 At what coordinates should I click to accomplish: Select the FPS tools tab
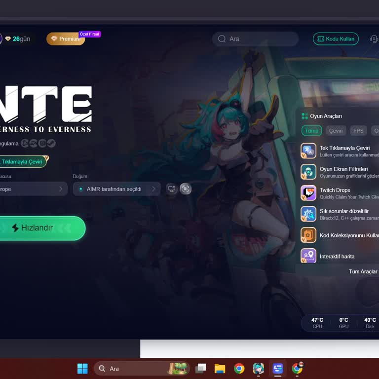click(x=358, y=131)
